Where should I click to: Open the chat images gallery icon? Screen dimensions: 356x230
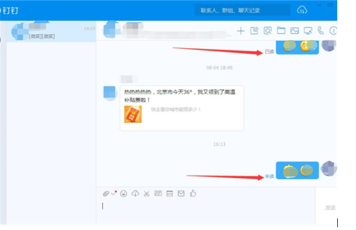(294, 30)
